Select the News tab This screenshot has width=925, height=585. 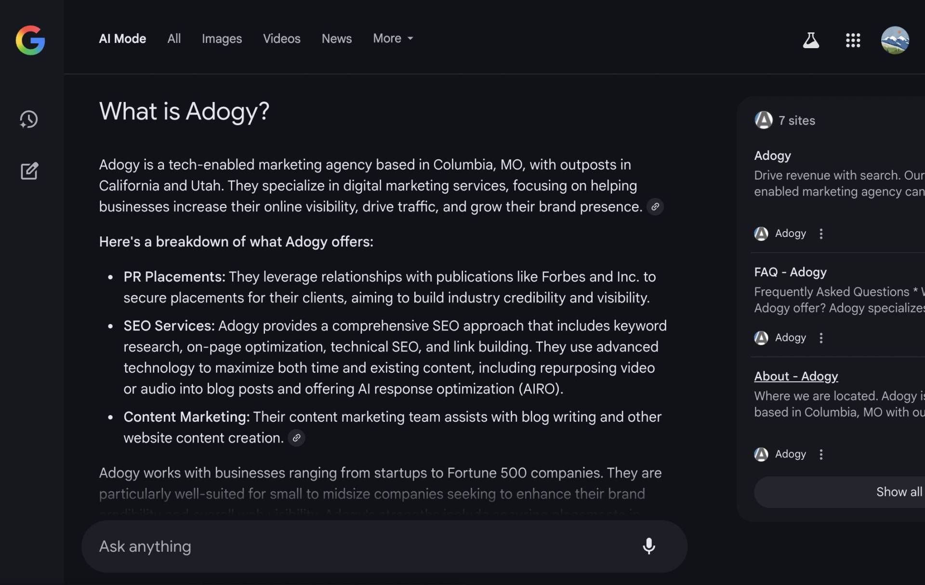336,39
